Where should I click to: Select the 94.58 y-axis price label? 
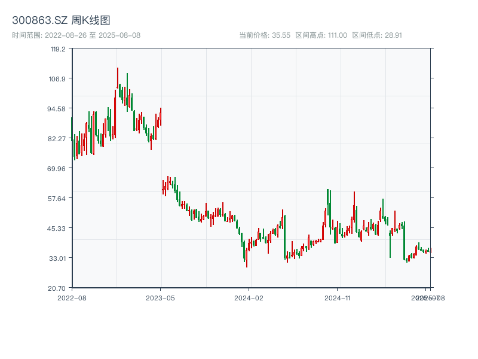tap(57, 109)
